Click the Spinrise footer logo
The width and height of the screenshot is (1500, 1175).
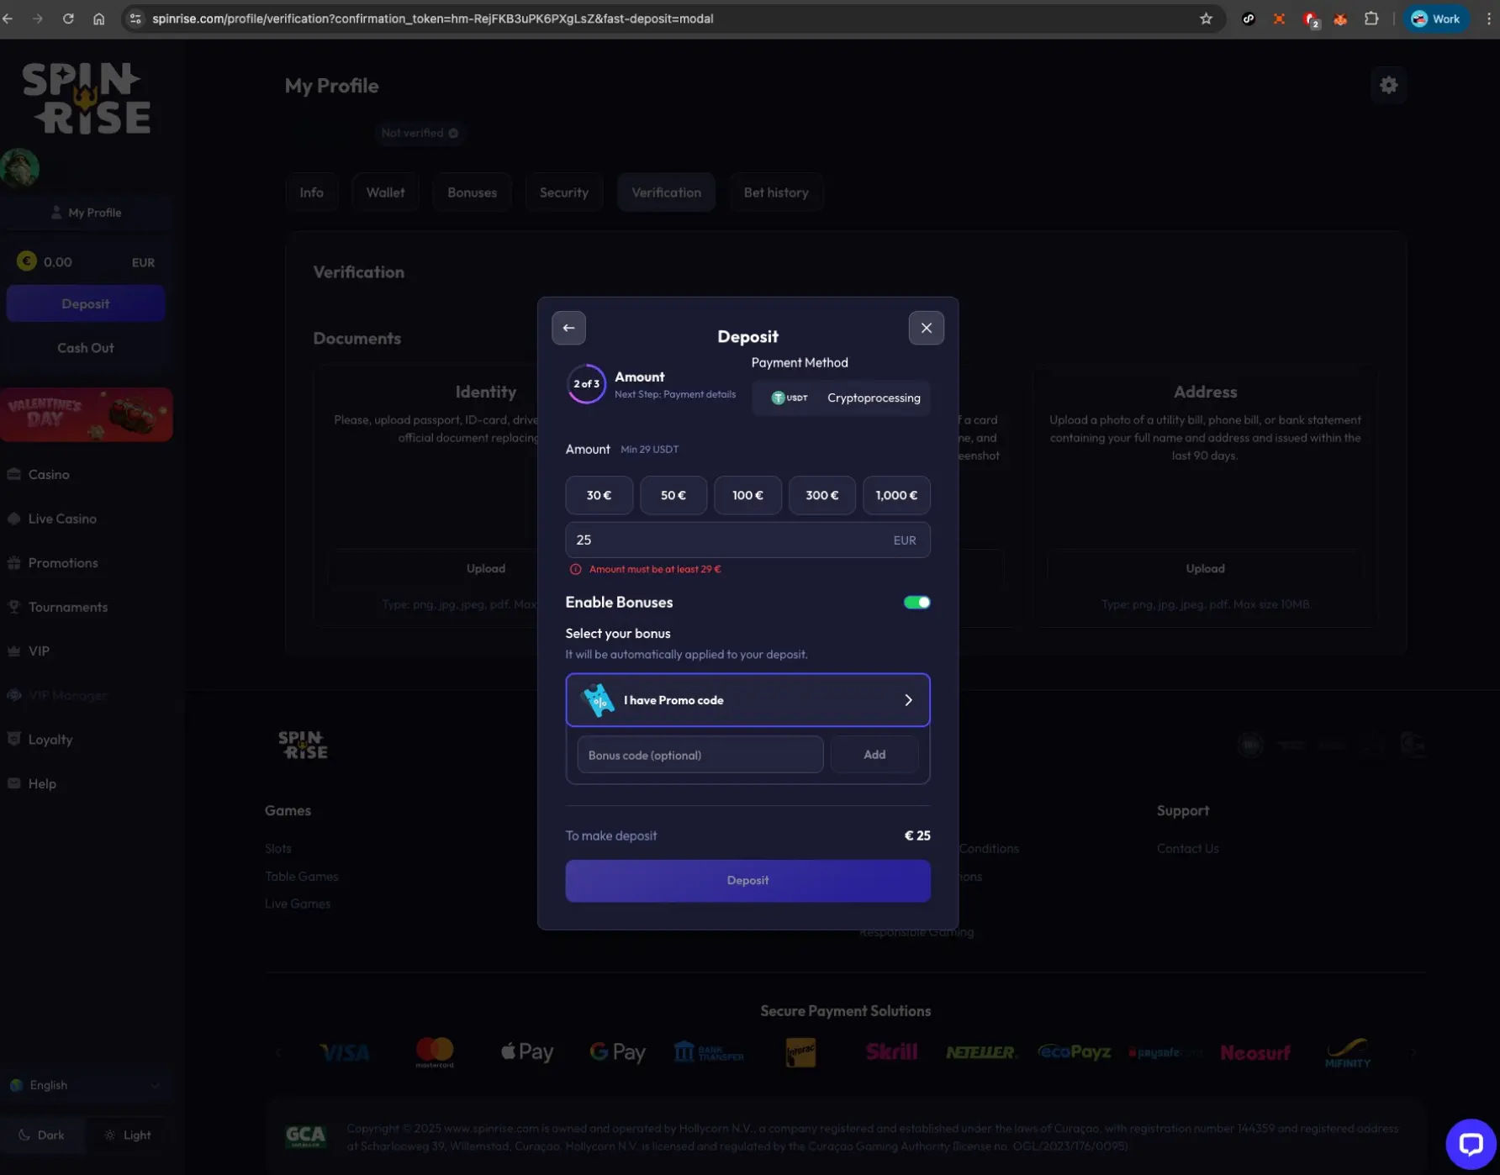(303, 745)
